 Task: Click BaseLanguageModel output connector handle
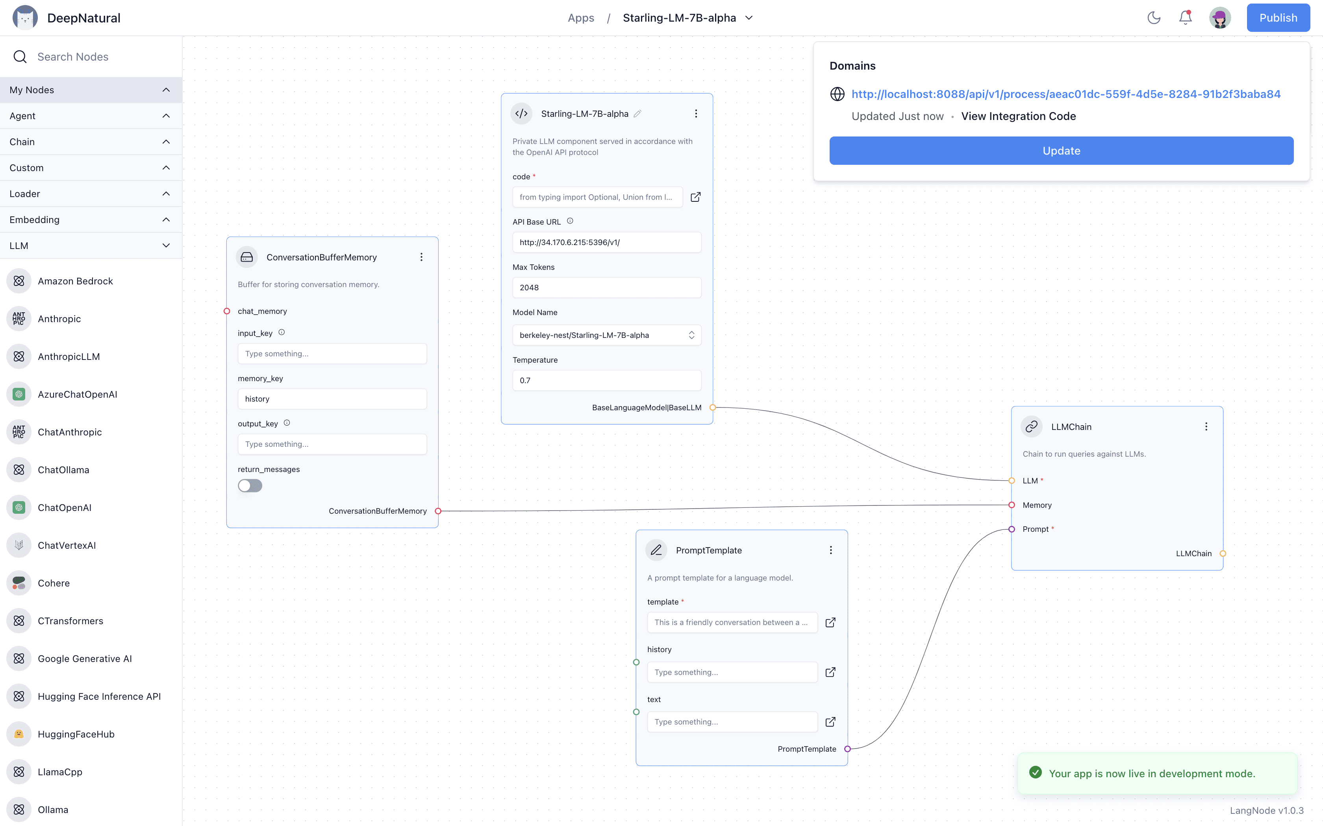(x=712, y=407)
